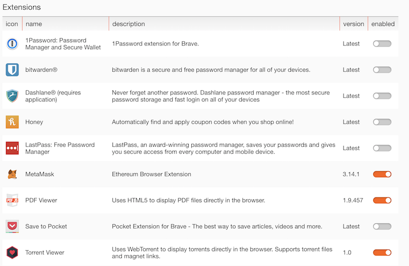The height and width of the screenshot is (266, 409).
Task: Switch off the PDF Viewer toggle
Action: tap(382, 200)
